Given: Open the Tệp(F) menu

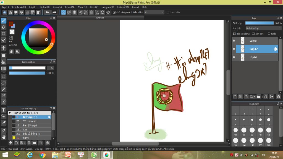Looking at the screenshot, I should tap(5, 7).
